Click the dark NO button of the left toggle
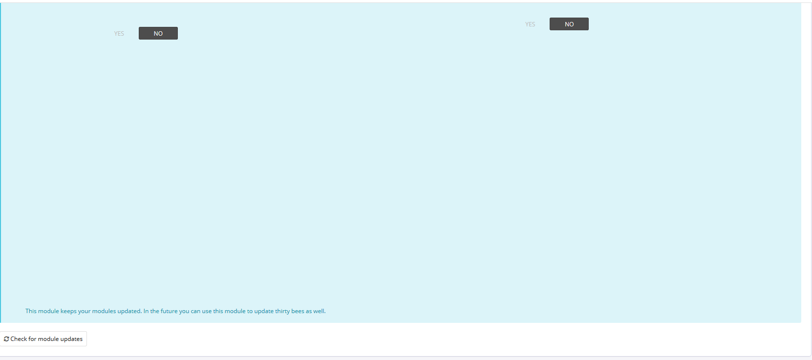 (158, 34)
